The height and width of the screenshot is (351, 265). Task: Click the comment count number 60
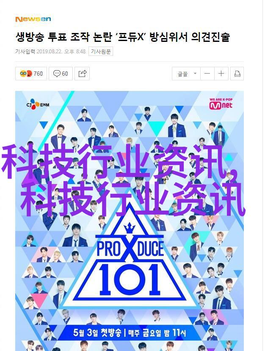(65, 74)
